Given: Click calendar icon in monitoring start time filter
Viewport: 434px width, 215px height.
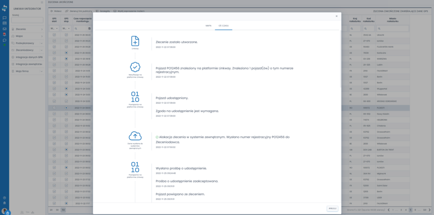Looking at the screenshot, I should pyautogui.click(x=89, y=29).
